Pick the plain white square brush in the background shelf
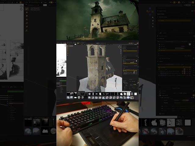 tap(188, 122)
